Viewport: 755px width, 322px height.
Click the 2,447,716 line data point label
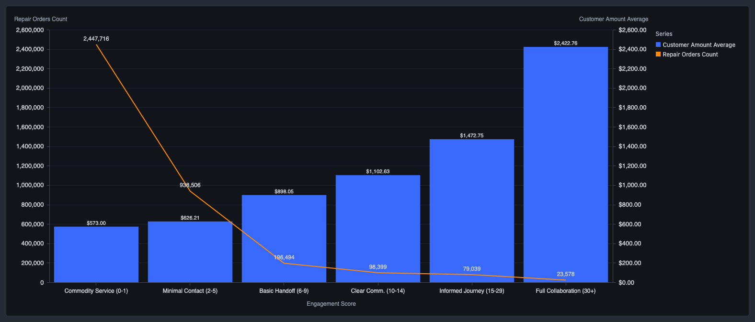click(96, 39)
